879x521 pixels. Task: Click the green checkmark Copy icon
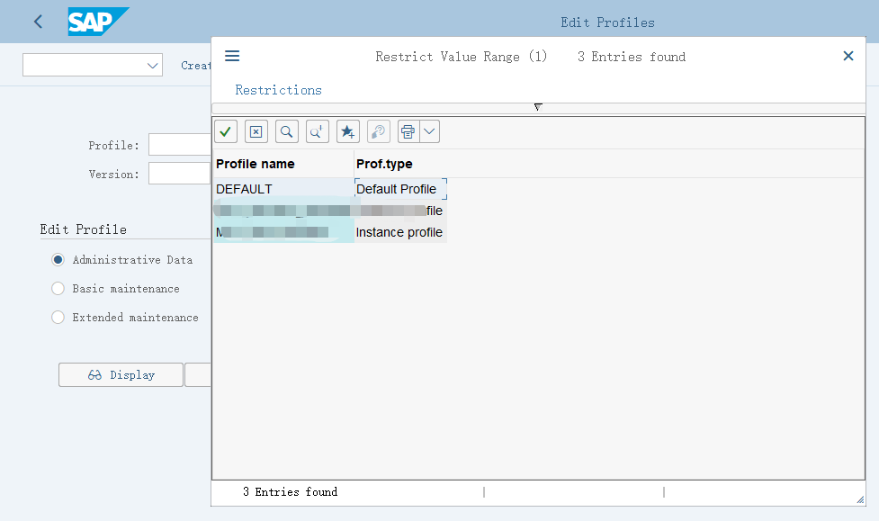226,131
